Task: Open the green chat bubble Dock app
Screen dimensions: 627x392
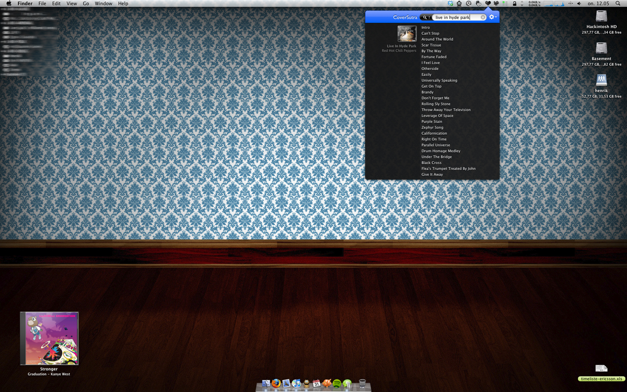Action: point(347,384)
